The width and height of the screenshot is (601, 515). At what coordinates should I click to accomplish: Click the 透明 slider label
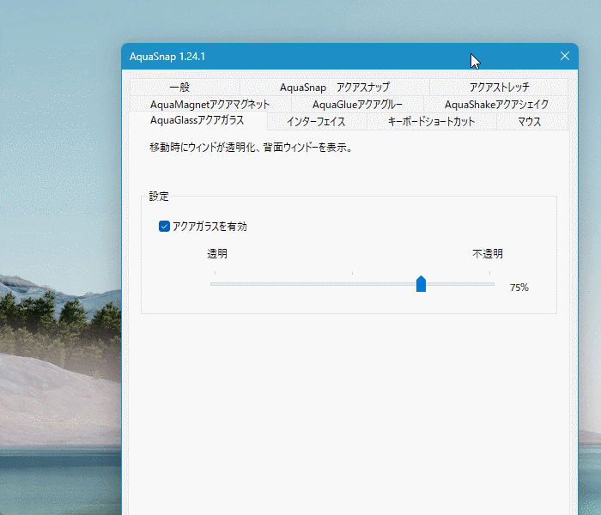pyautogui.click(x=217, y=254)
